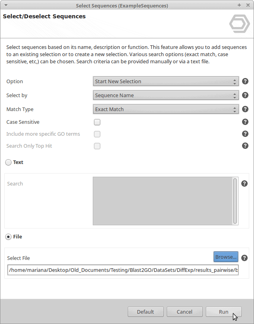Open help for Include more specific GO terms
254x324 pixels.
[245, 134]
